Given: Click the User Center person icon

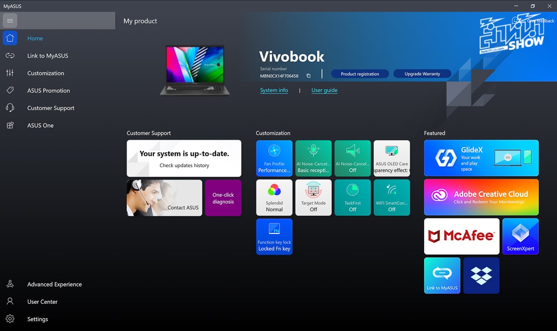Looking at the screenshot, I should pos(10,301).
